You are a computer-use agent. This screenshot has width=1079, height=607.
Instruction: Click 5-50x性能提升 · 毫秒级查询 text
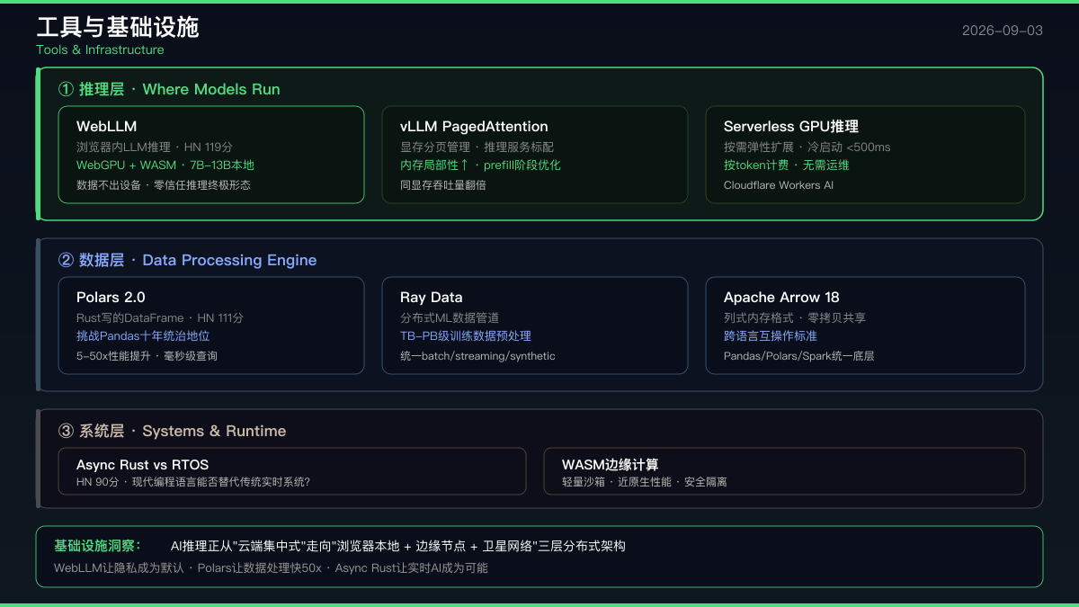click(x=147, y=356)
